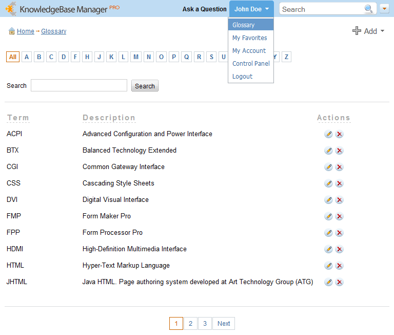Image resolution: width=394 pixels, height=335 pixels.
Task: Filter glossary by letter J
Action: coord(99,57)
